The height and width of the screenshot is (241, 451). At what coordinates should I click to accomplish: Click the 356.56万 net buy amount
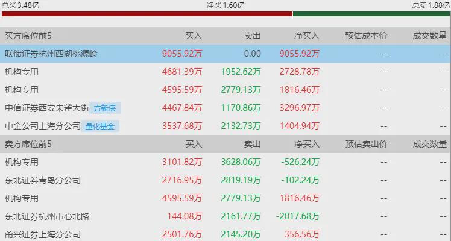point(302,234)
